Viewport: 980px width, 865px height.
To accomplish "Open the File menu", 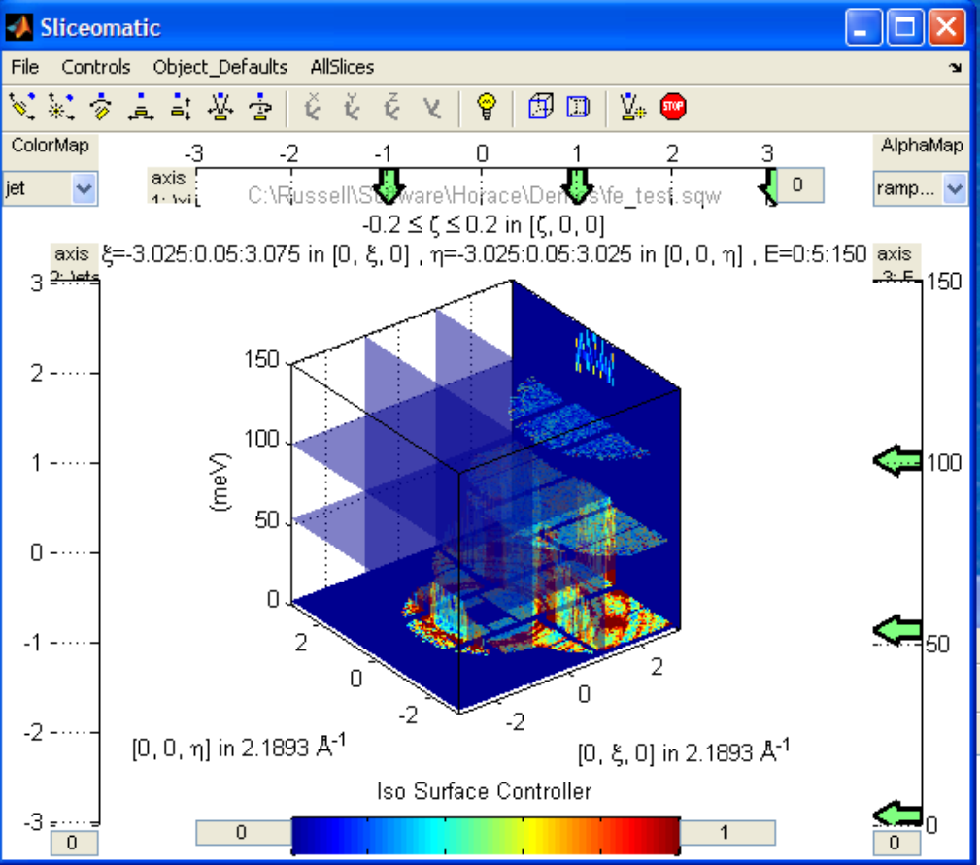I will [x=25, y=67].
